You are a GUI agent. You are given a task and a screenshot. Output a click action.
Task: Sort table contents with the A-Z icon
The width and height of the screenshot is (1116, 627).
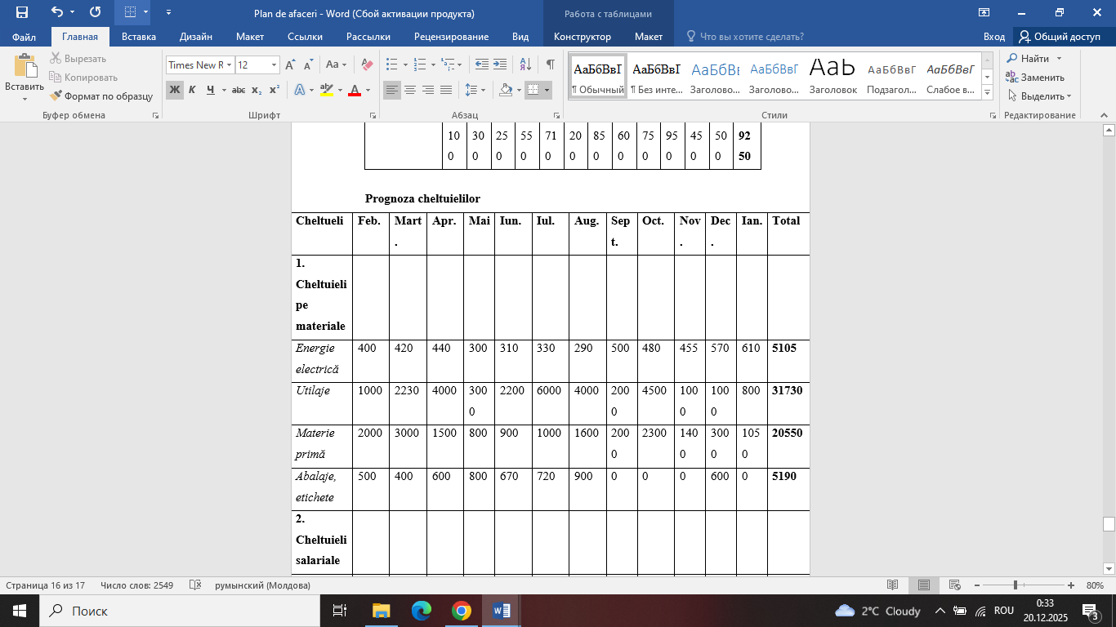tap(526, 64)
